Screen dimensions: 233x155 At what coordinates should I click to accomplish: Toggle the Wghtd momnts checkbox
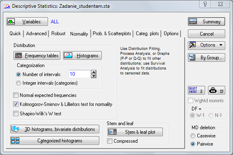pos(190,100)
